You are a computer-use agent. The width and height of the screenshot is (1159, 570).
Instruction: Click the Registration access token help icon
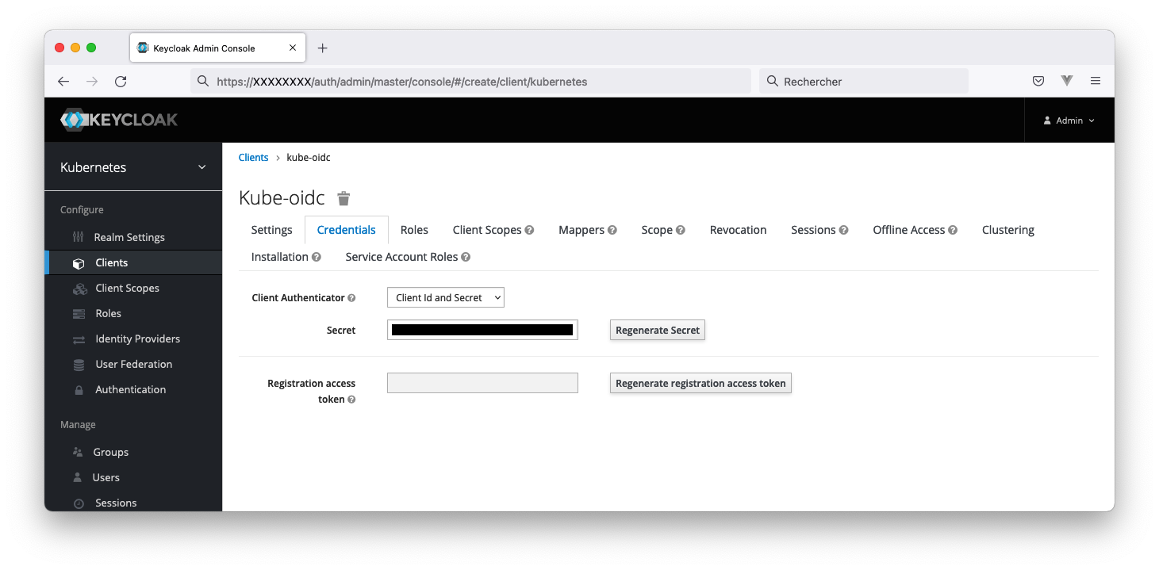[x=351, y=400]
